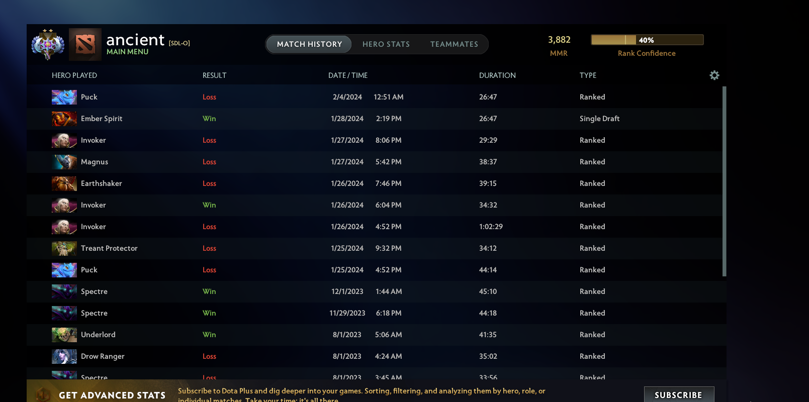Click Treant Protector hero portrait
809x402 pixels.
tap(64, 249)
